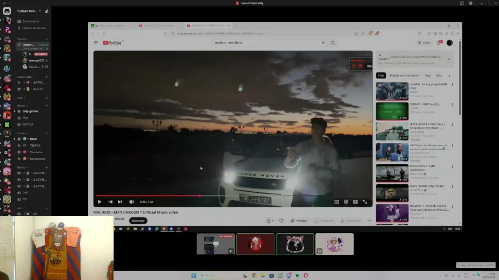Open the Youtube stream channel
This screenshot has height=280, width=499.
click(32, 152)
